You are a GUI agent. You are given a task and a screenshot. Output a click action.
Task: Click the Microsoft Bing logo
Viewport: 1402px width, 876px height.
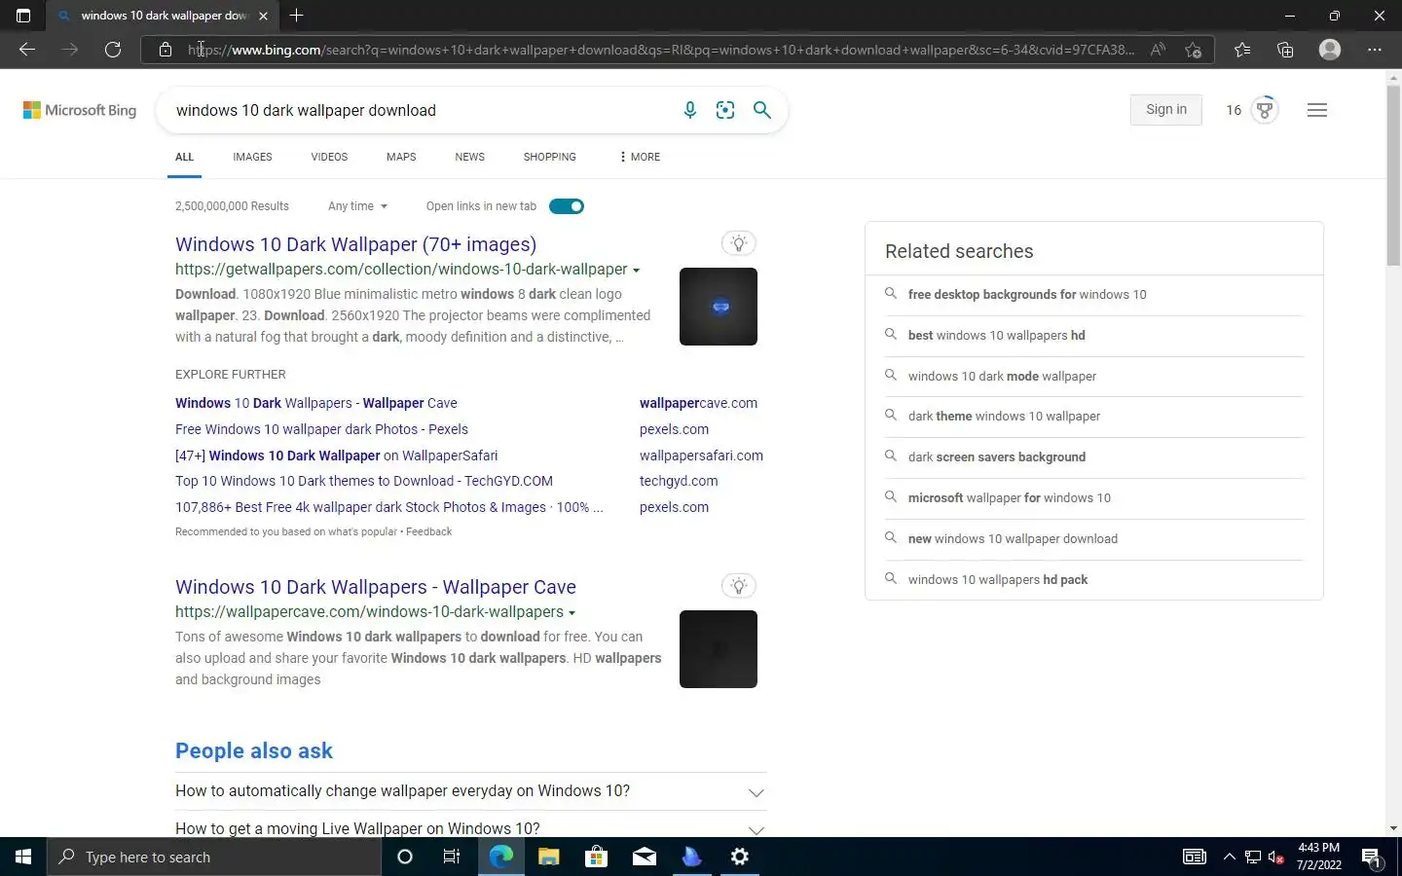80,110
